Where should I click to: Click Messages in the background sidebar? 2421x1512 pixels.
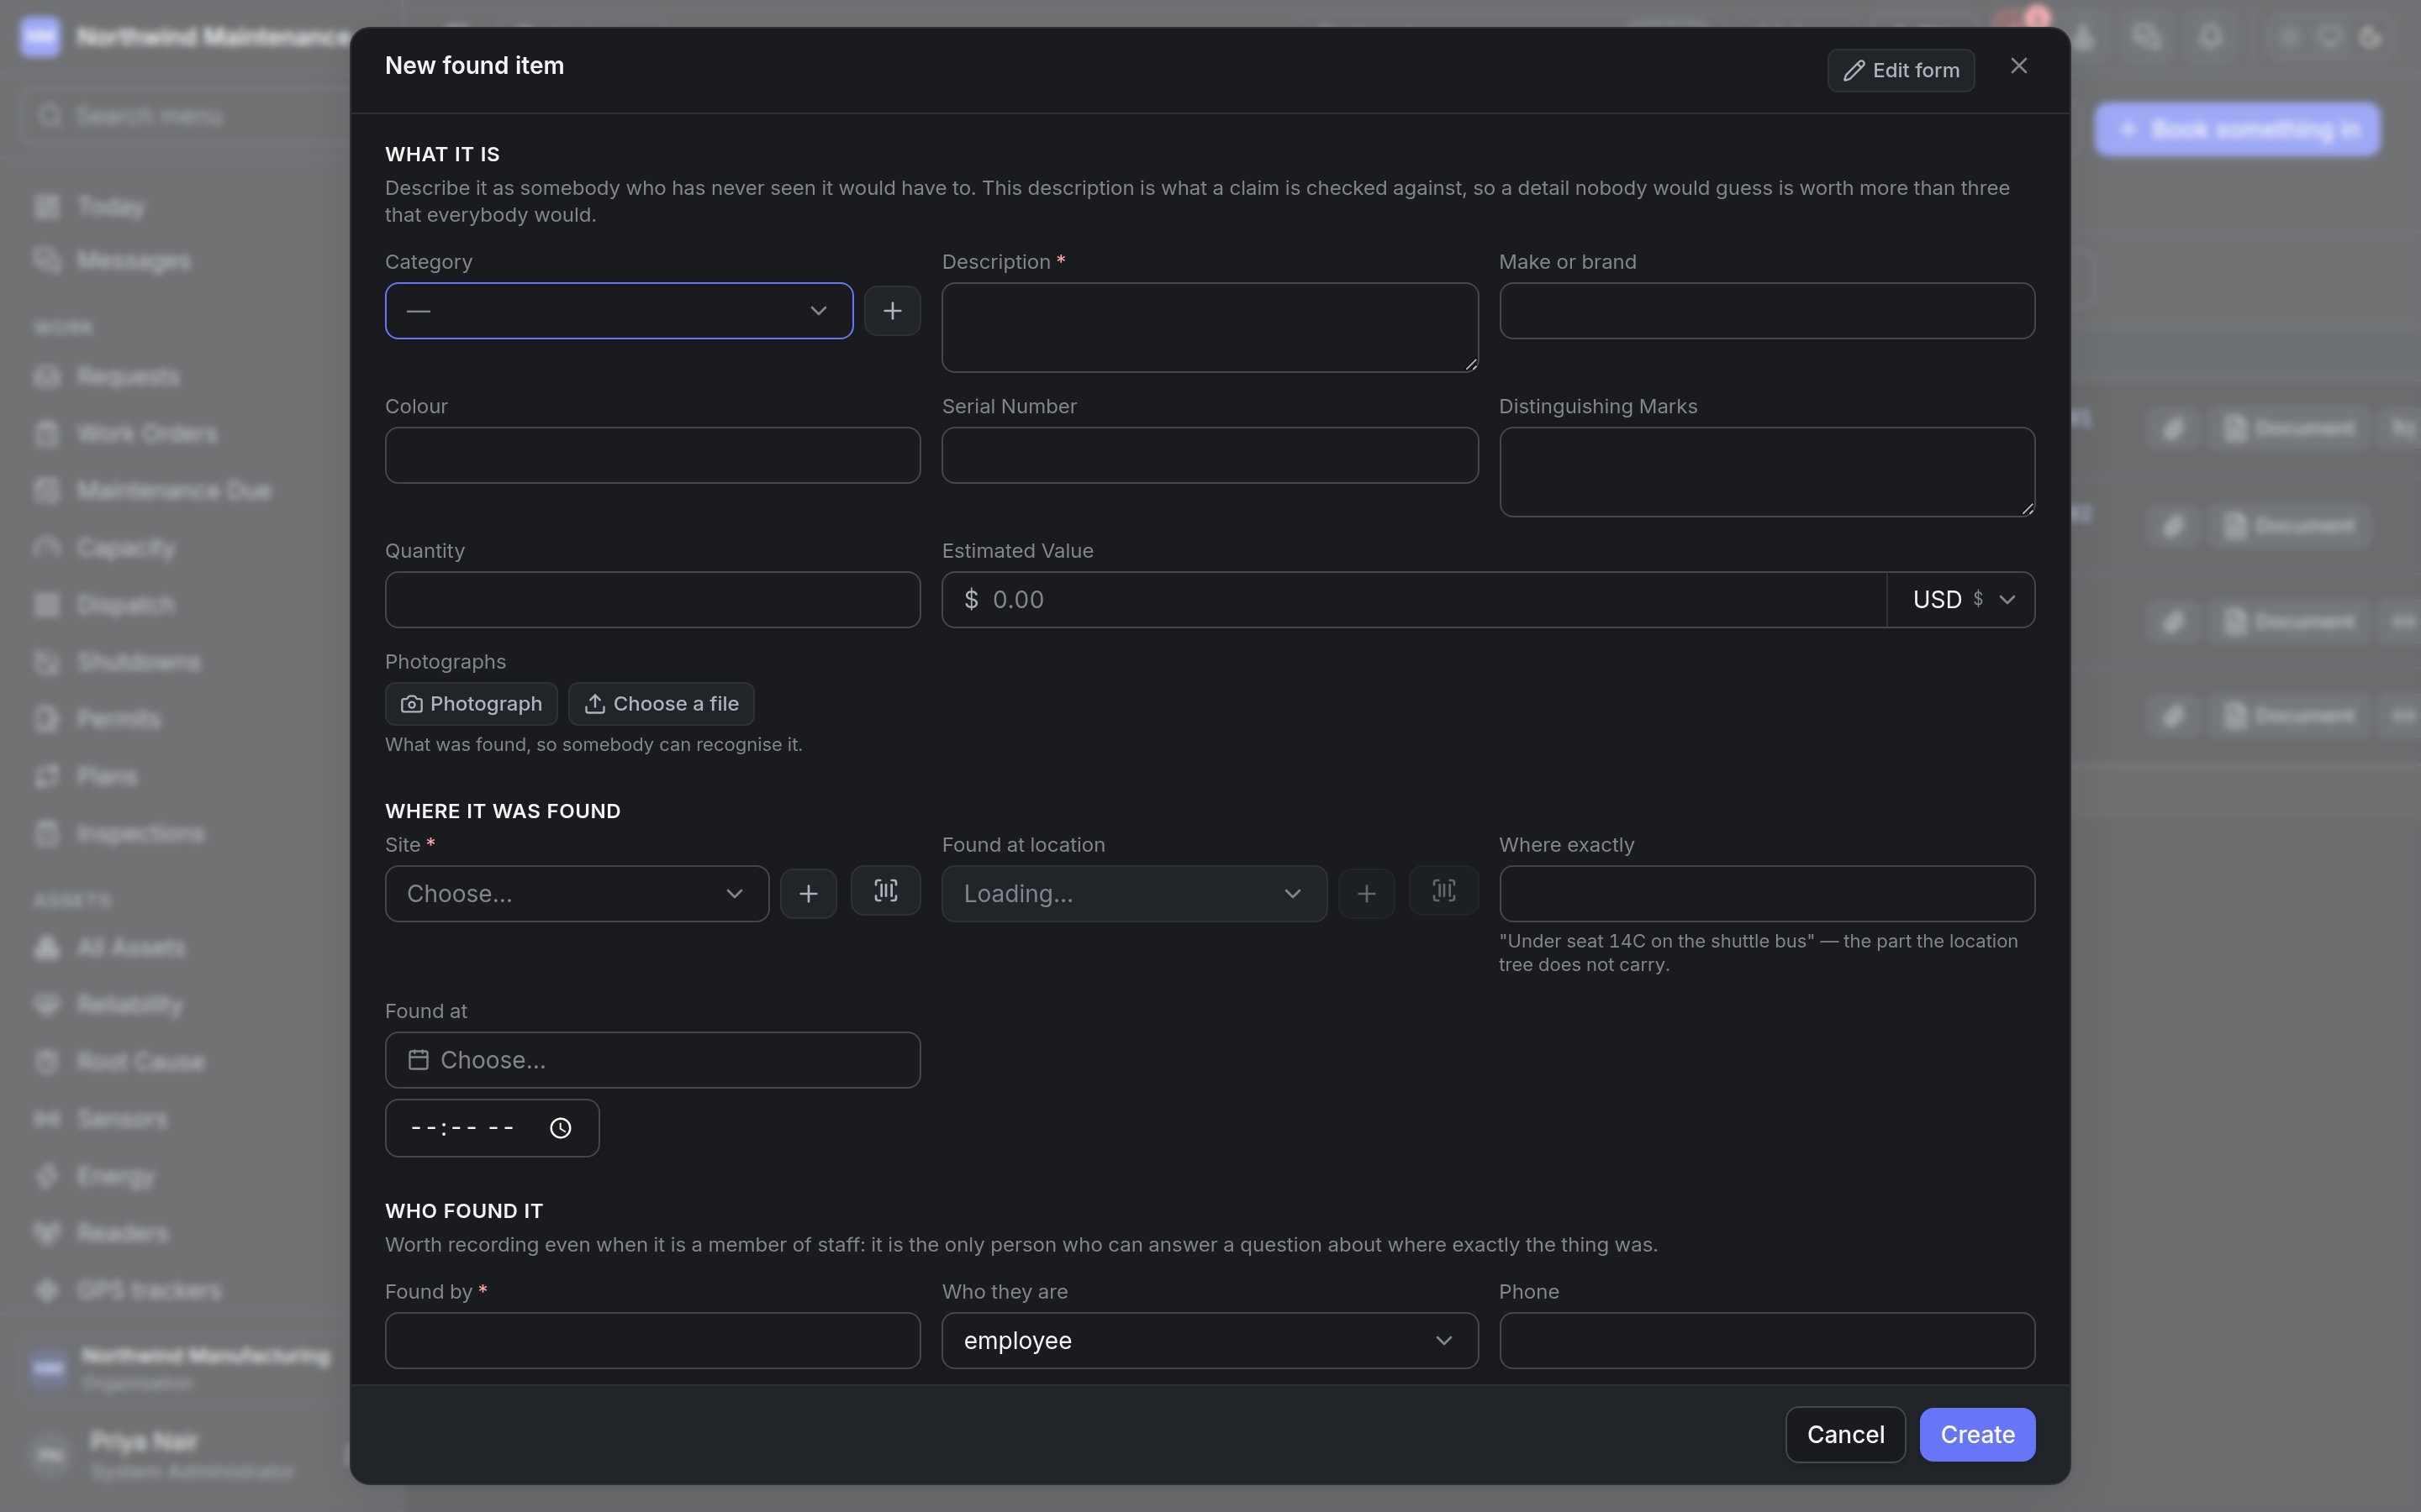[133, 261]
